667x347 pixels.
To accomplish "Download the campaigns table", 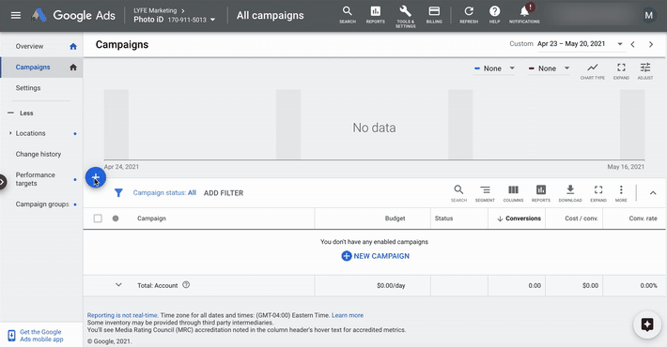I will point(570,193).
